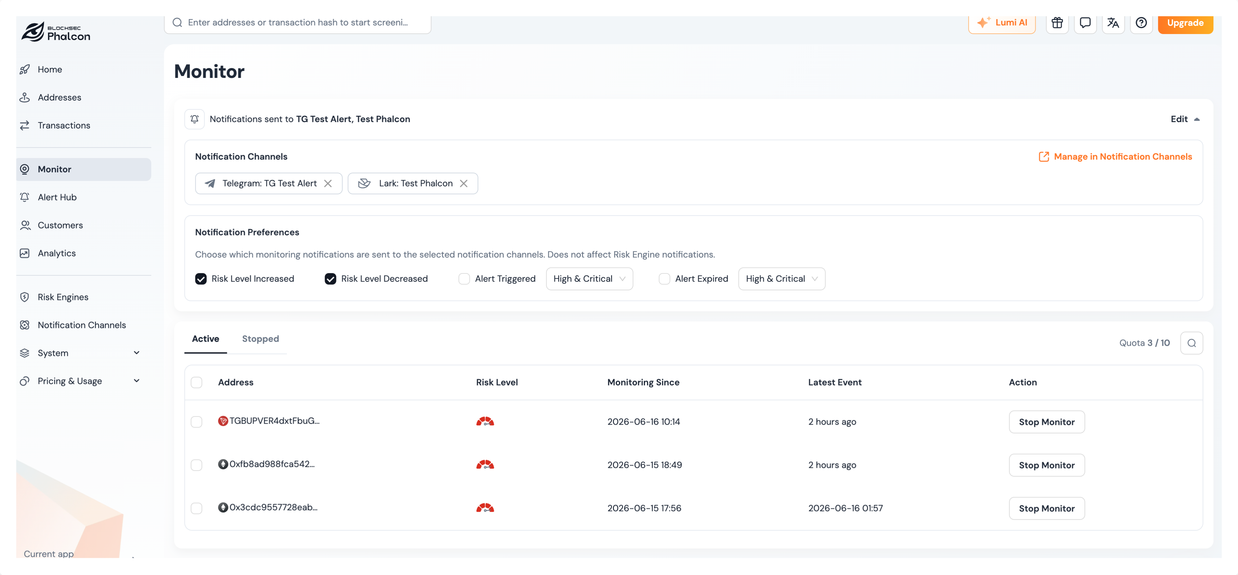Screen dimensions: 1238x575
Task: Open the Alert Triggered severity dropdown
Action: (589, 279)
